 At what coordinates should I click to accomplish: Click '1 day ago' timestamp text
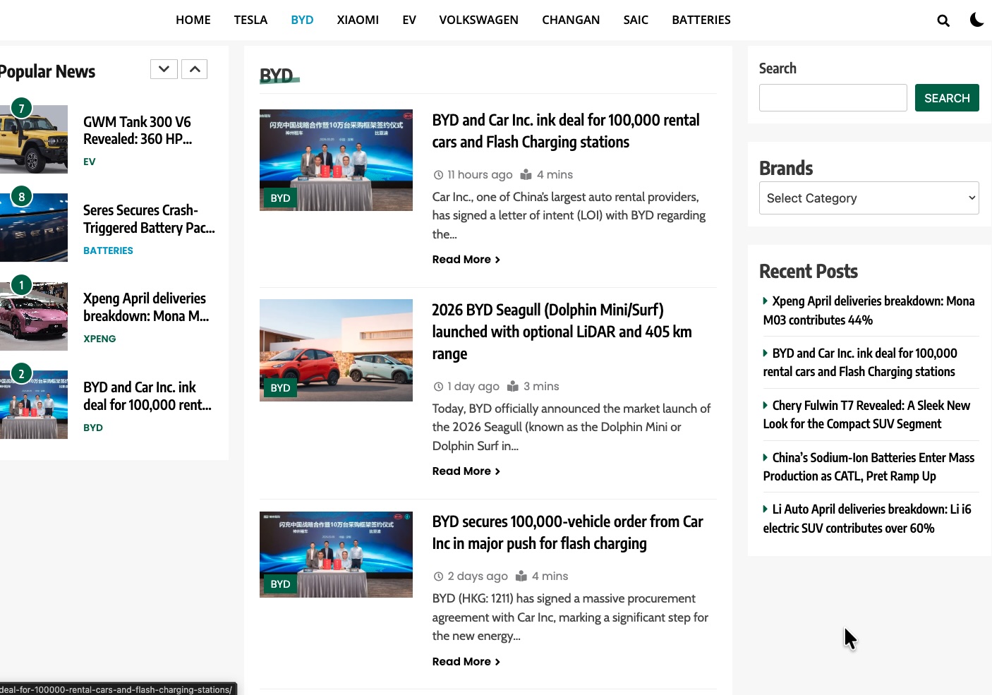pos(473,387)
